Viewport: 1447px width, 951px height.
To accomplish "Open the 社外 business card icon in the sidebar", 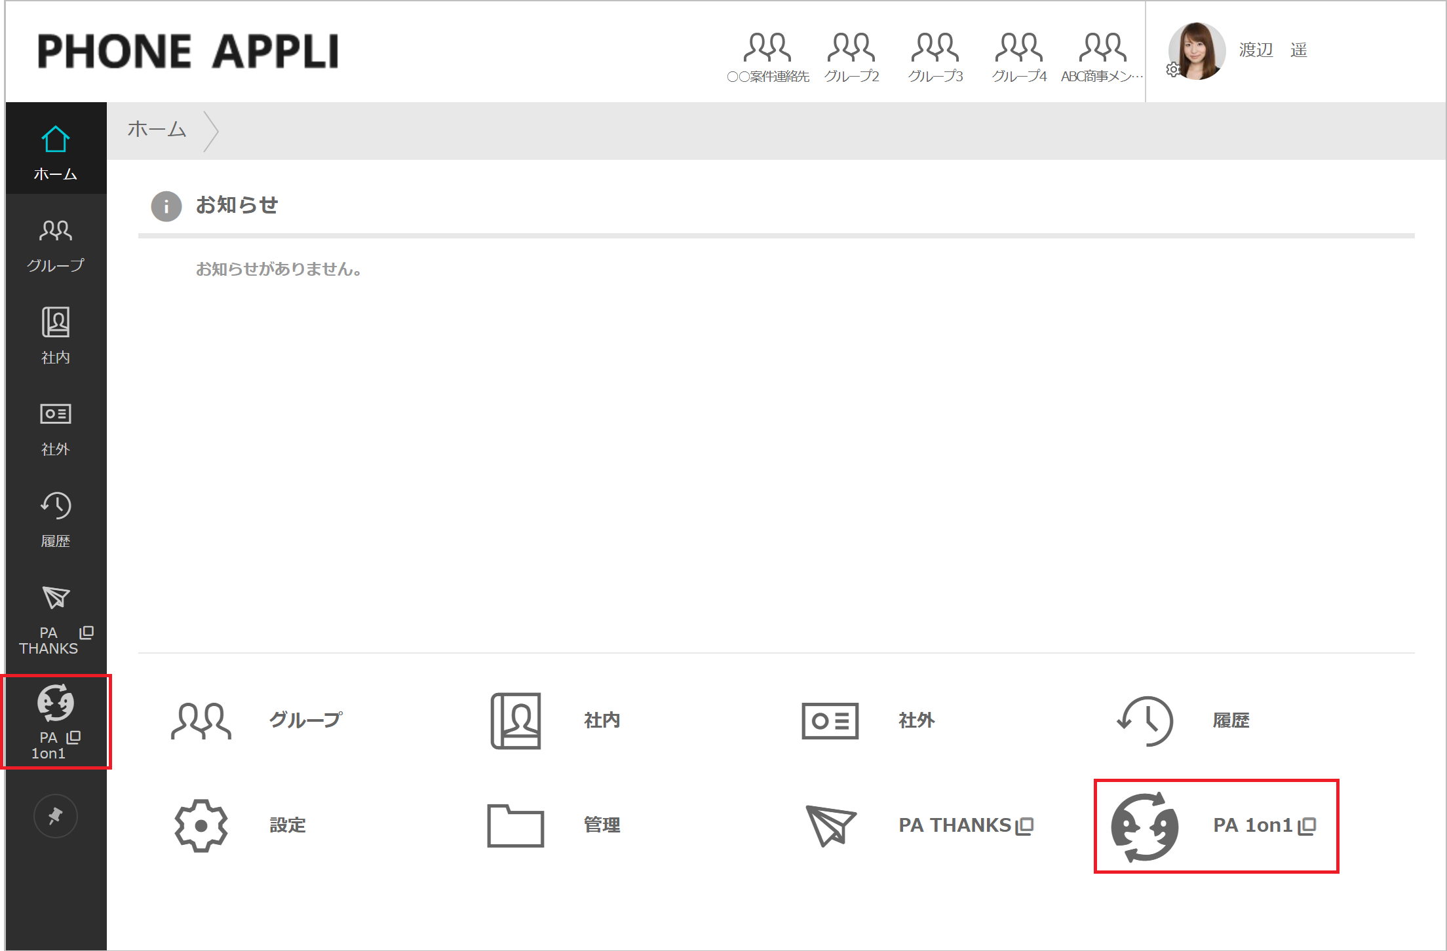I will pos(56,416).
